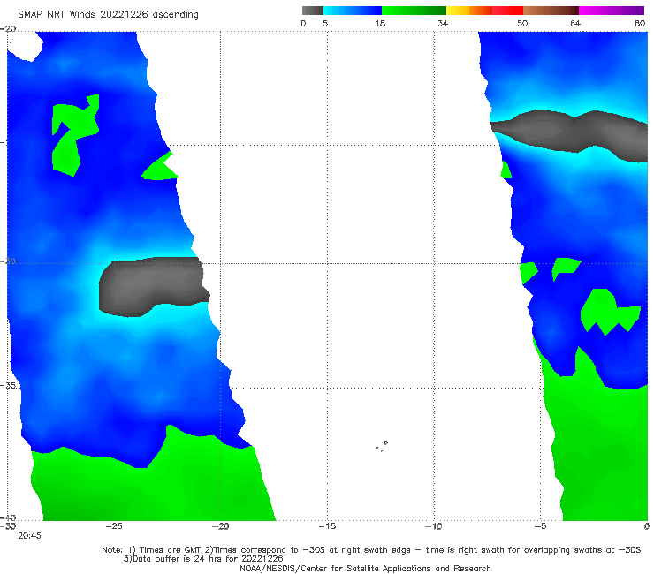
Task: Click the NOAA/NESDIS credit line
Action: point(365,568)
